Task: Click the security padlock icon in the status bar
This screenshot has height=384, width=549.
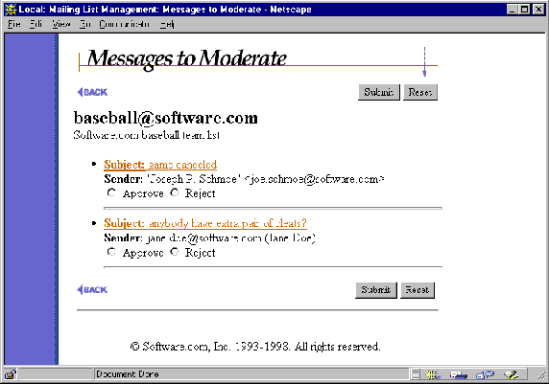Action: (11, 374)
